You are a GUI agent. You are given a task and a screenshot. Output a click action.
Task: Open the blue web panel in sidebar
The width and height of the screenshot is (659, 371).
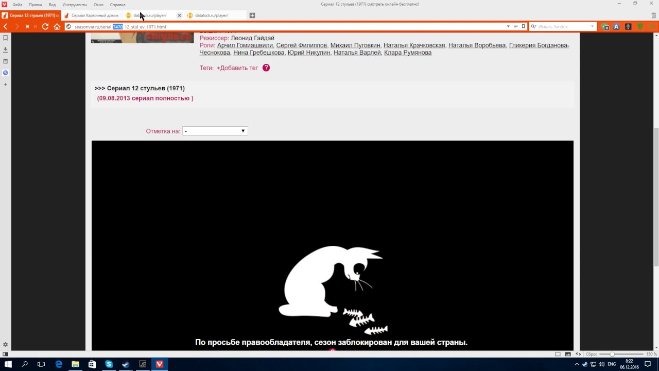(5, 73)
